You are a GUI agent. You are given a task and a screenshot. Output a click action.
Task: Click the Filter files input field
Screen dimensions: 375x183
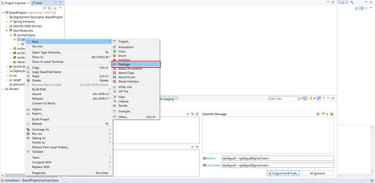(x=283, y=98)
